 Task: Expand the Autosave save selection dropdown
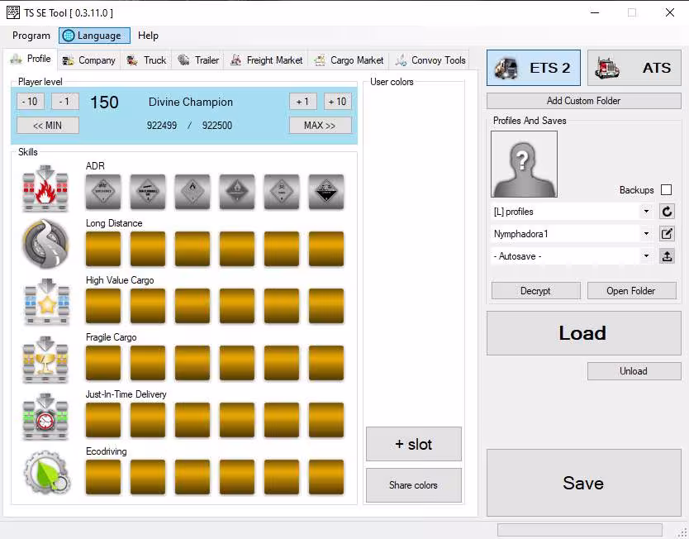[x=646, y=256]
